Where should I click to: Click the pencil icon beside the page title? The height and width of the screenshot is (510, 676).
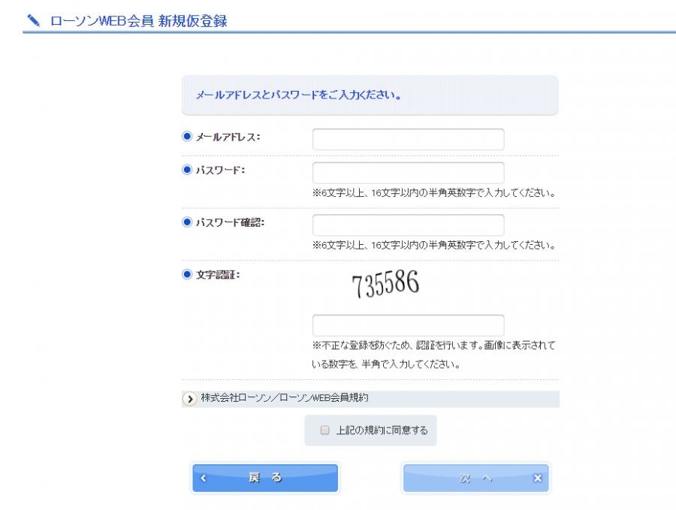coord(33,20)
